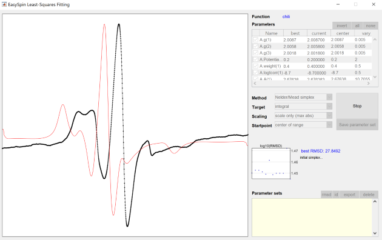The image size is (382, 240).
Task: Click the rmsd sort button
Action: (x=326, y=195)
